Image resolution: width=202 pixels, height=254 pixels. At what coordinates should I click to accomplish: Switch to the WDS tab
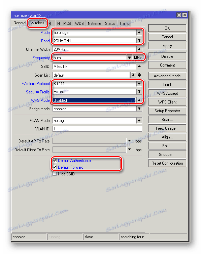[79, 24]
